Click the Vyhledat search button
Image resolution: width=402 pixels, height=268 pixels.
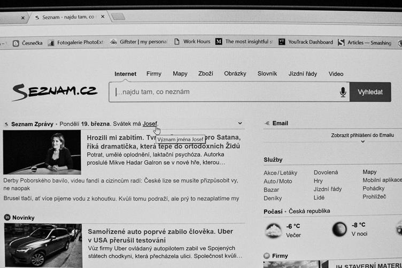[370, 92]
